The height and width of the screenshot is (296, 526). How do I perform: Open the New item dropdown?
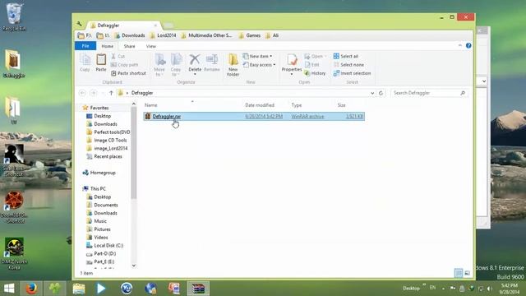click(257, 56)
